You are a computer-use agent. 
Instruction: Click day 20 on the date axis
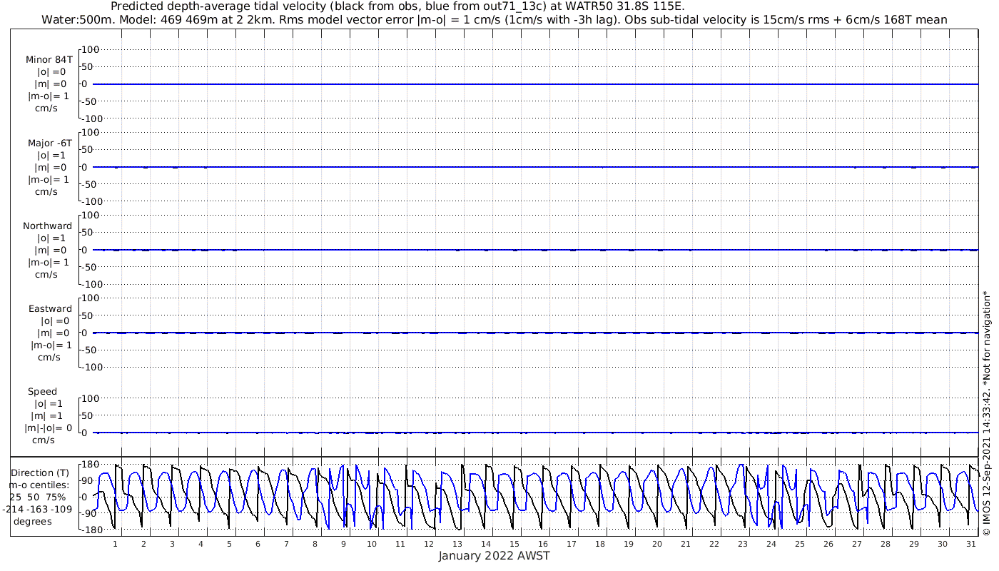click(x=657, y=544)
